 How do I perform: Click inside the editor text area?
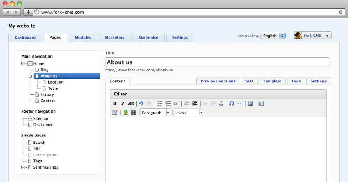[x=218, y=149]
